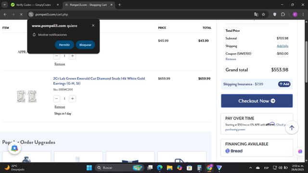
Task: Increase quantity of diamond studs earrings
Action: click(x=73, y=99)
